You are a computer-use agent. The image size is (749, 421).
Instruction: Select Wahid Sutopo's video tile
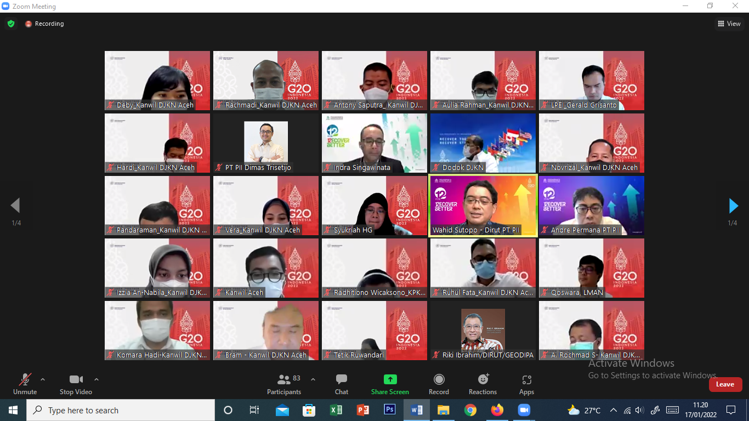click(x=483, y=206)
